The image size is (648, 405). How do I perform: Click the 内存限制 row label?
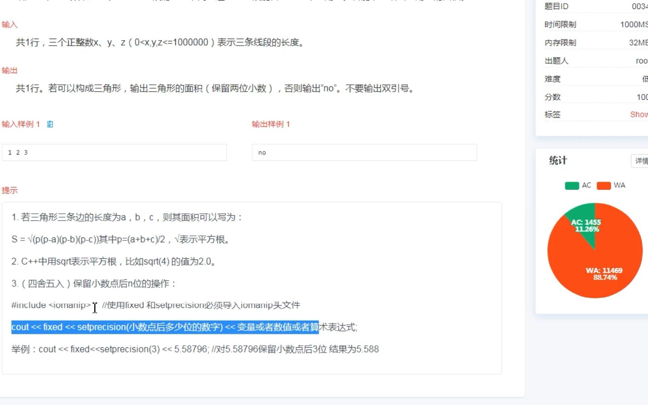[x=560, y=43]
